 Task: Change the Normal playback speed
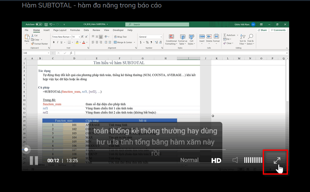pyautogui.click(x=189, y=160)
